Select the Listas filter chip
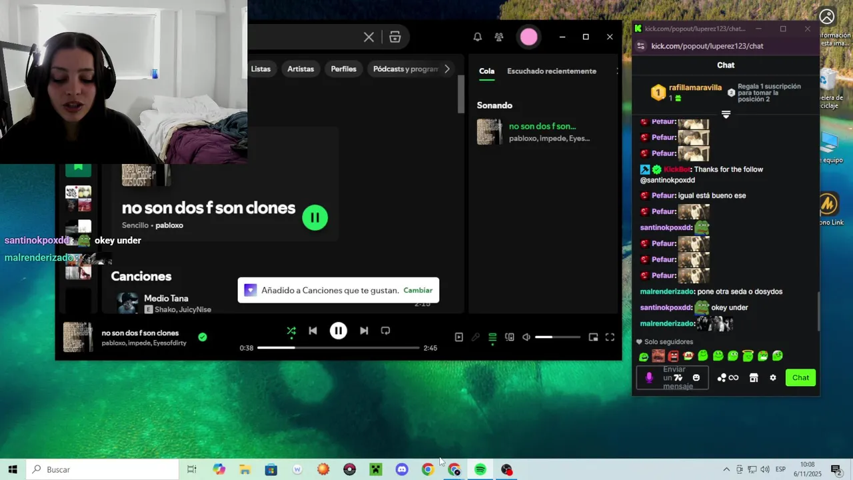Image resolution: width=853 pixels, height=480 pixels. 261,69
